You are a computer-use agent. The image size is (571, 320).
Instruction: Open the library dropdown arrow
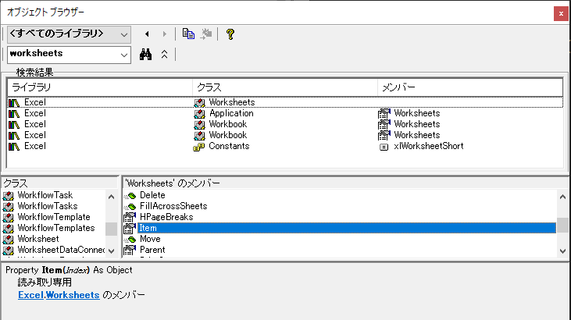click(x=124, y=35)
